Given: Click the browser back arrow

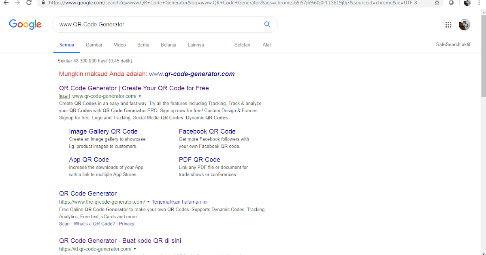Looking at the screenshot, I should click(6, 2).
